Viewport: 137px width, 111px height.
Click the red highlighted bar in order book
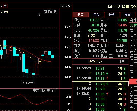pos(133,82)
